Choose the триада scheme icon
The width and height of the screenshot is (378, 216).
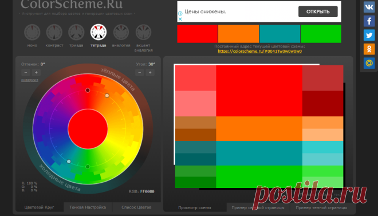pos(76,32)
